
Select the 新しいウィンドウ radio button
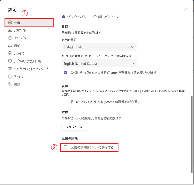click(x=95, y=17)
